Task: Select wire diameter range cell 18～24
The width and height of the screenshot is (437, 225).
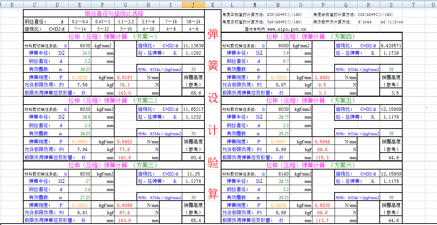Action: (x=193, y=22)
